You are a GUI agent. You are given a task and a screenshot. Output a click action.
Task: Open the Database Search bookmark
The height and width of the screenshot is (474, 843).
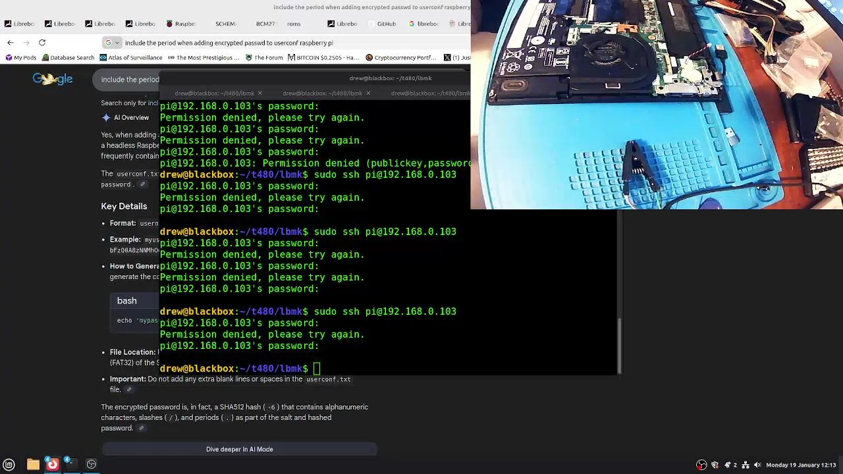(68, 57)
